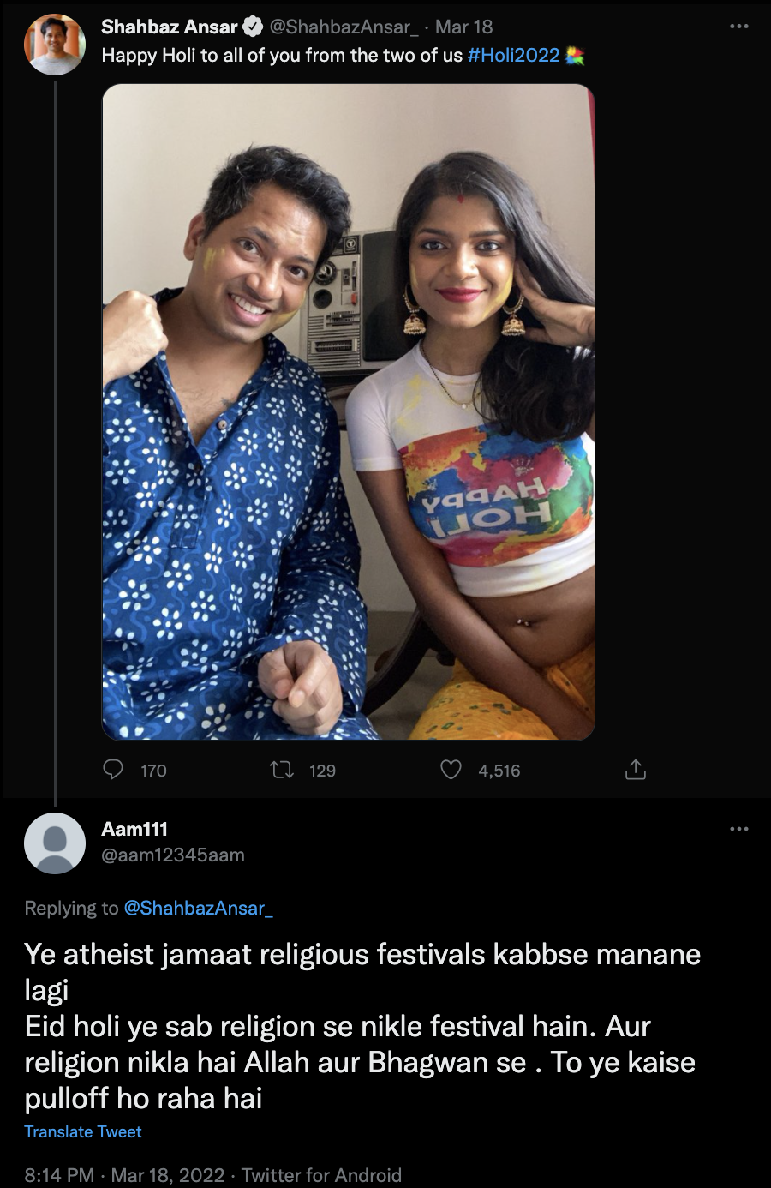Click the share upload icon
The height and width of the screenshot is (1188, 771).
[636, 770]
